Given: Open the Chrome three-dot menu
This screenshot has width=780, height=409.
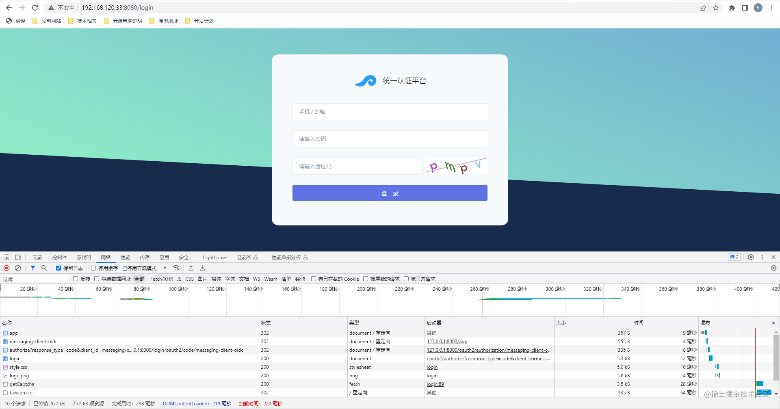Looking at the screenshot, I should 771,8.
